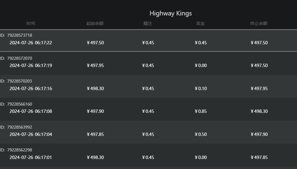This screenshot has width=297, height=169.
Task: Open record ID 79228566160
Action: 19,104
